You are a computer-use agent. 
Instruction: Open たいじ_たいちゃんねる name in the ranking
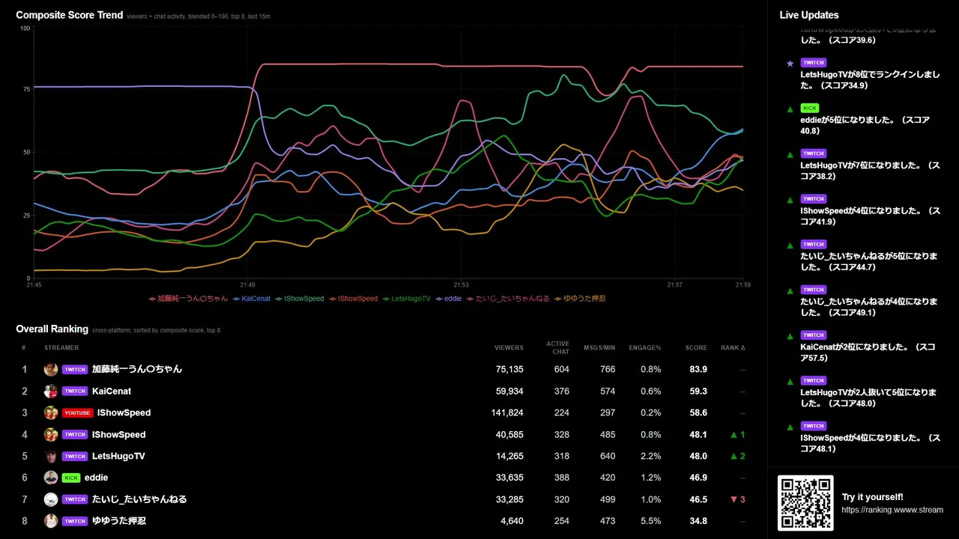[x=139, y=499]
